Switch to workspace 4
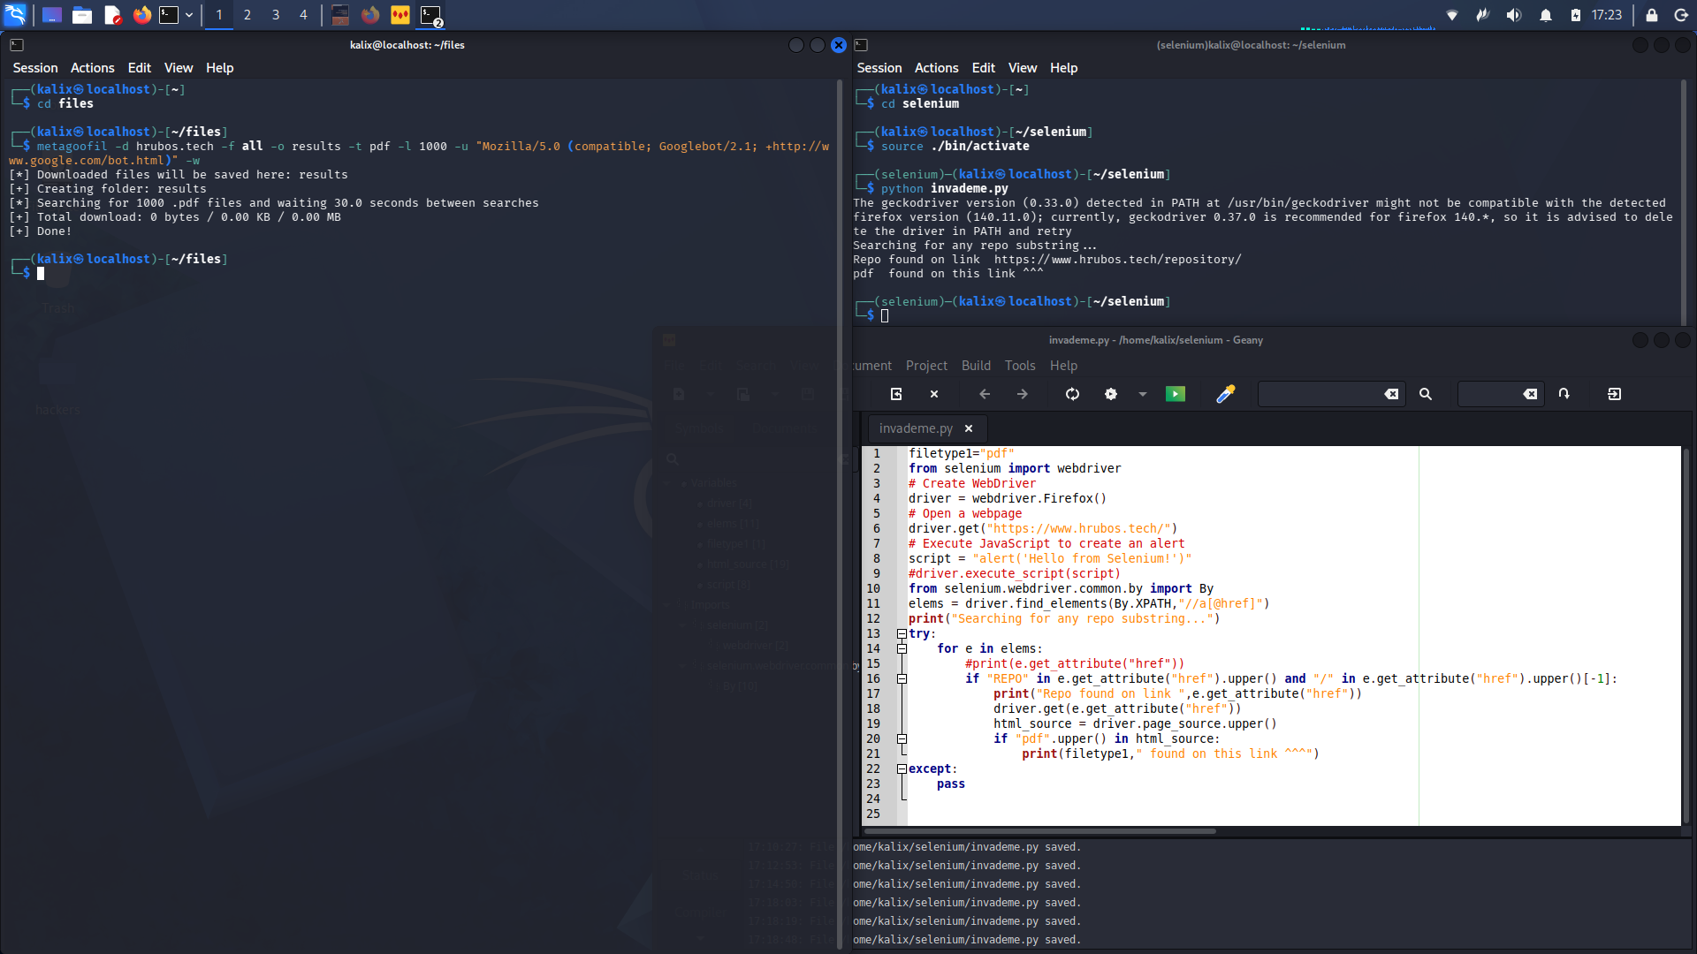Viewport: 1697px width, 954px height. point(303,15)
